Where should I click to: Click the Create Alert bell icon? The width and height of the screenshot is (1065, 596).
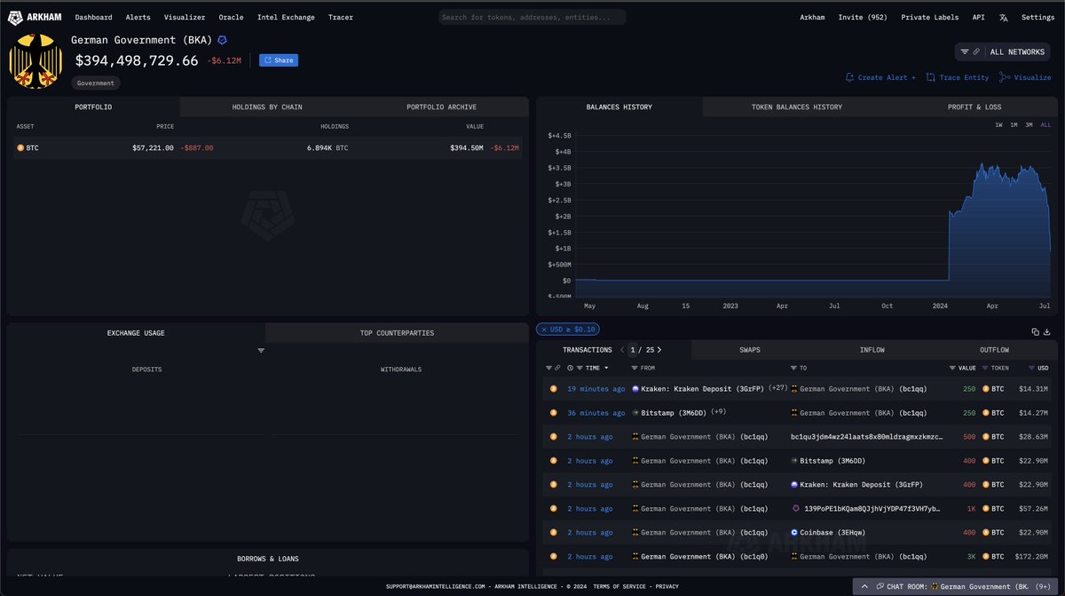click(x=849, y=77)
